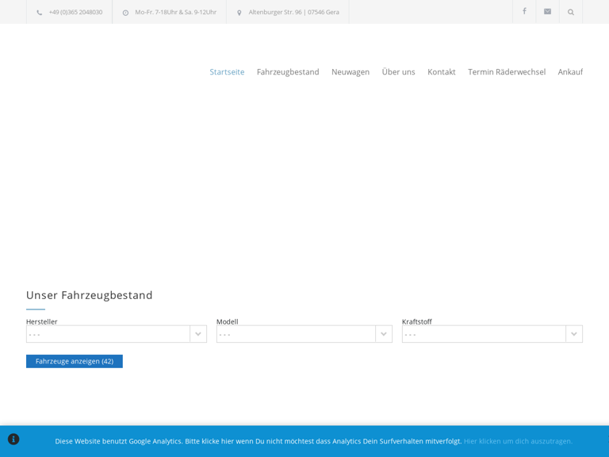Expand the Hersteller dropdown arrow
Image resolution: width=609 pixels, height=457 pixels.
tap(198, 334)
